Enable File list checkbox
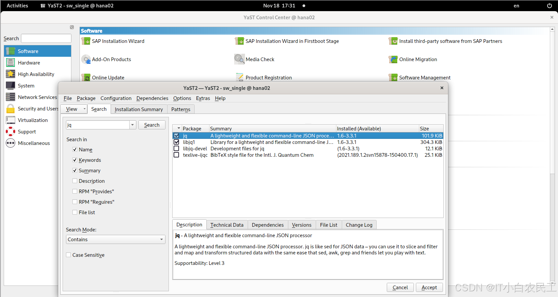The image size is (558, 297). (75, 212)
